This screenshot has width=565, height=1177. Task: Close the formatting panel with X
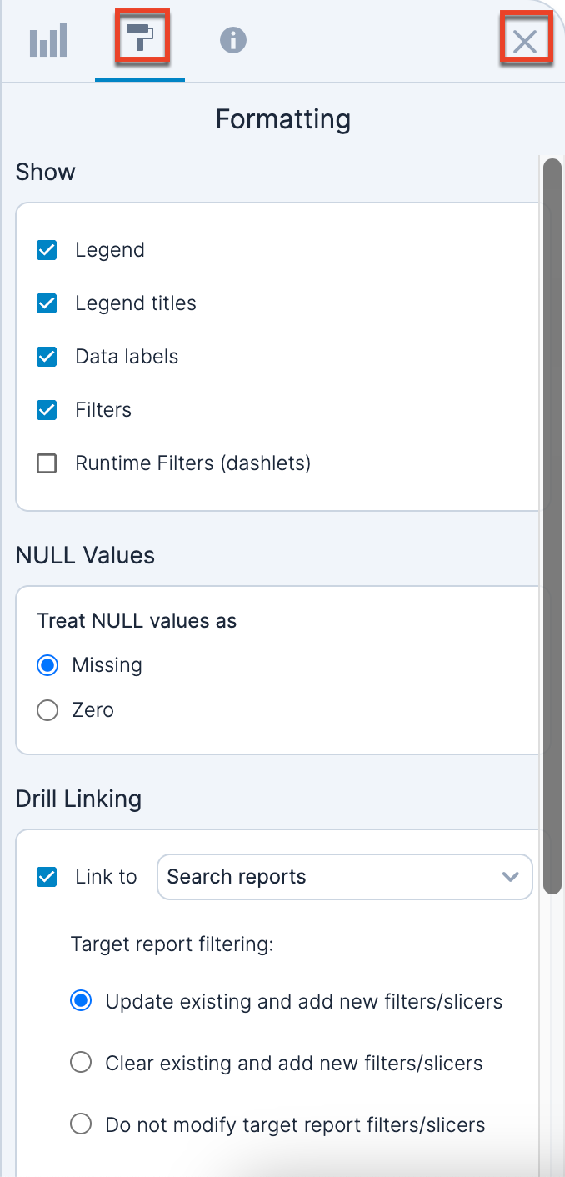click(x=525, y=41)
